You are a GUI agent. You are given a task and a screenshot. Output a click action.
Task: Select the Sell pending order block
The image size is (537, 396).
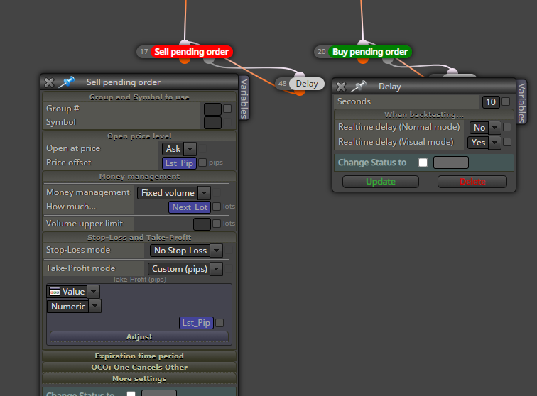pyautogui.click(x=192, y=52)
